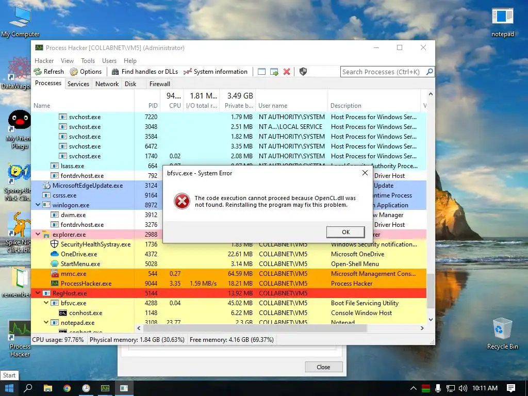Select the Processes tab

coord(48,83)
